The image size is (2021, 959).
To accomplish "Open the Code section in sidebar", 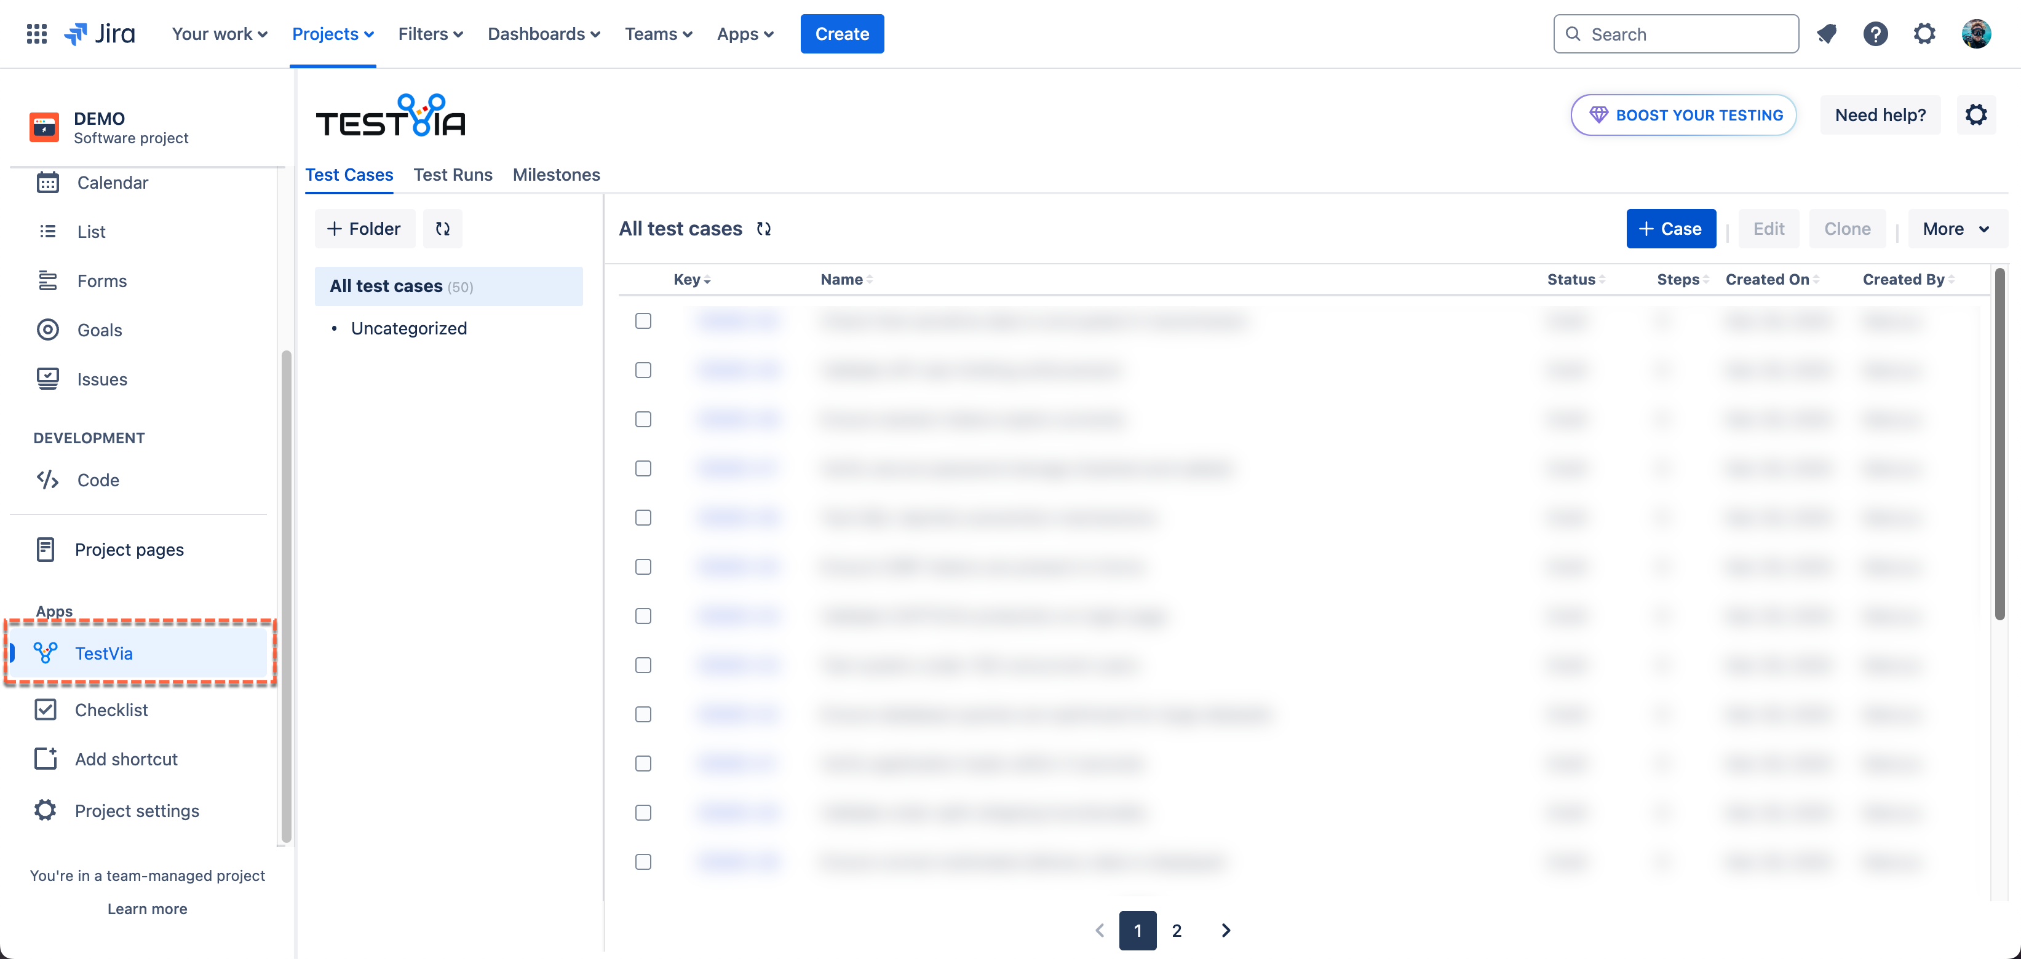I will tap(97, 480).
